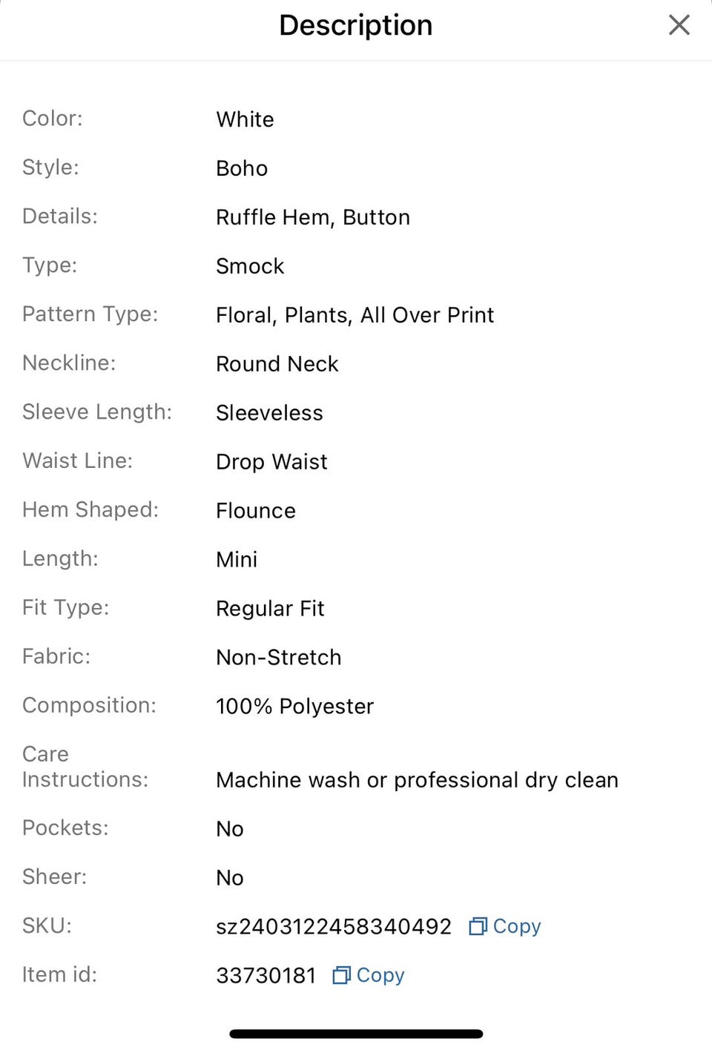Tap the Copy link for Item id
This screenshot has width=712, height=1053.
point(380,975)
